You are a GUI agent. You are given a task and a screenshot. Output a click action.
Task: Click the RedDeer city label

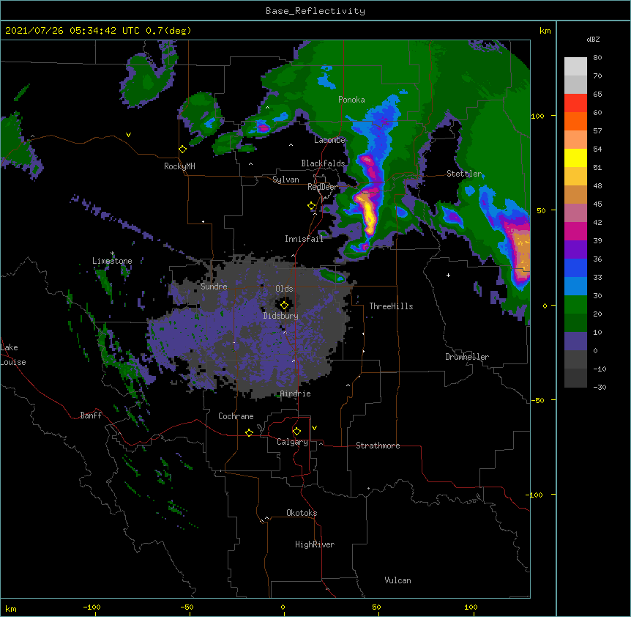322,187
